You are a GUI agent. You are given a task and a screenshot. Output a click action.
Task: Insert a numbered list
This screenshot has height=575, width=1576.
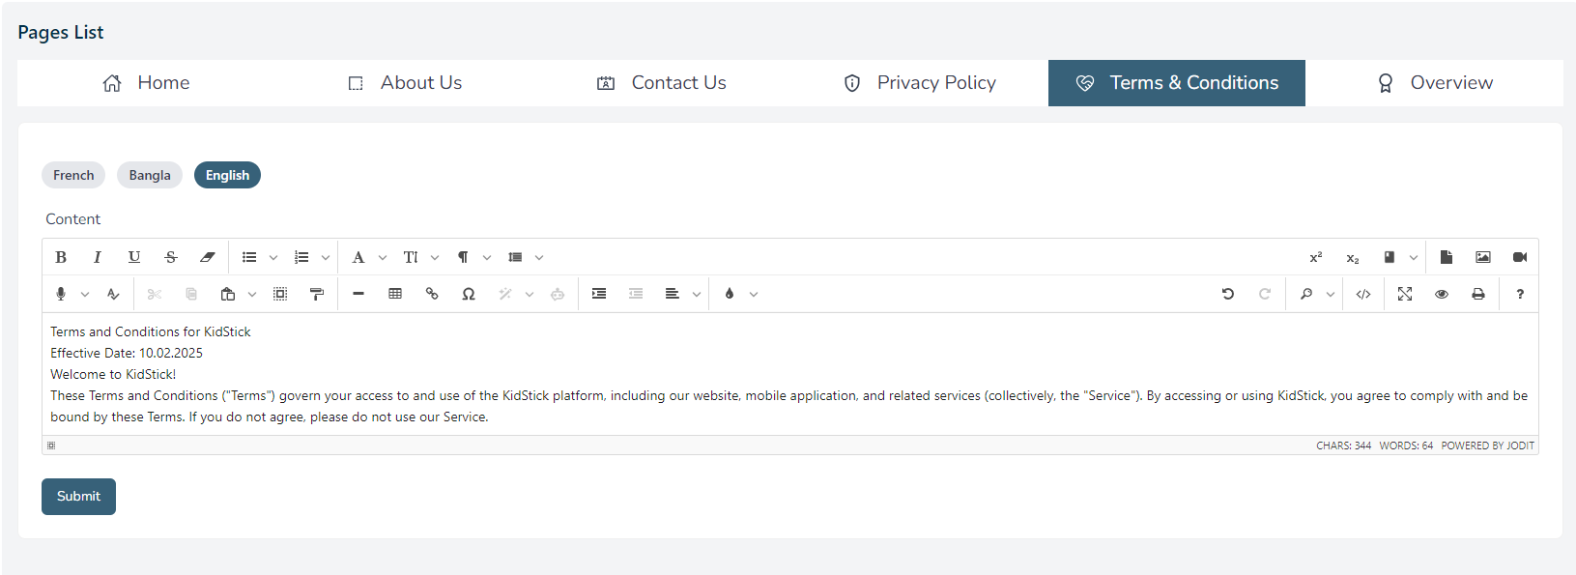(x=301, y=257)
